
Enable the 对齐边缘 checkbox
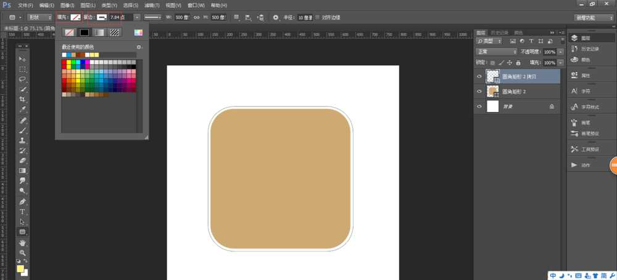point(318,17)
